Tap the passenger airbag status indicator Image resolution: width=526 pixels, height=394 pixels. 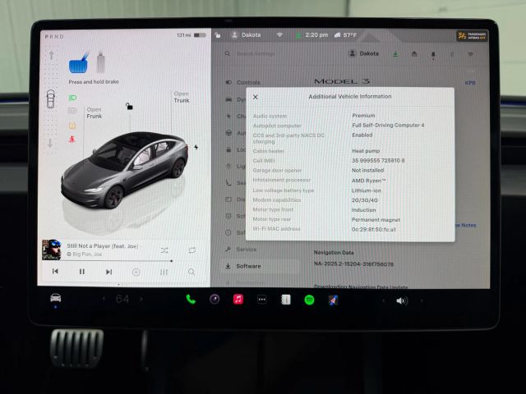pyautogui.click(x=473, y=36)
